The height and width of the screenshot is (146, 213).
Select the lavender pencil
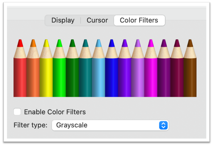coord(138,75)
